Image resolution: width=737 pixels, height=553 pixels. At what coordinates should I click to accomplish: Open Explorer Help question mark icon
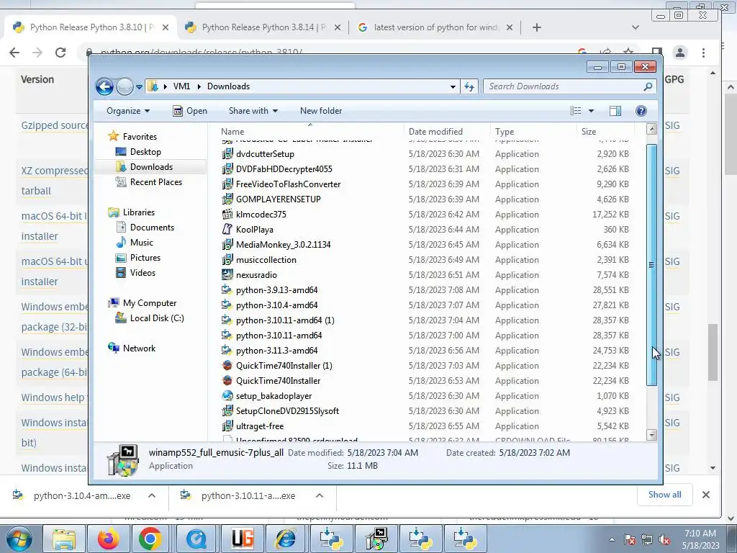point(641,111)
